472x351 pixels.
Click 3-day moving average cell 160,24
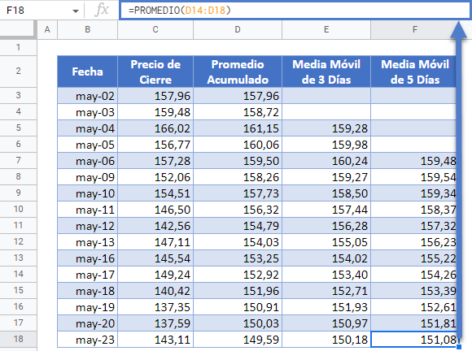point(326,161)
